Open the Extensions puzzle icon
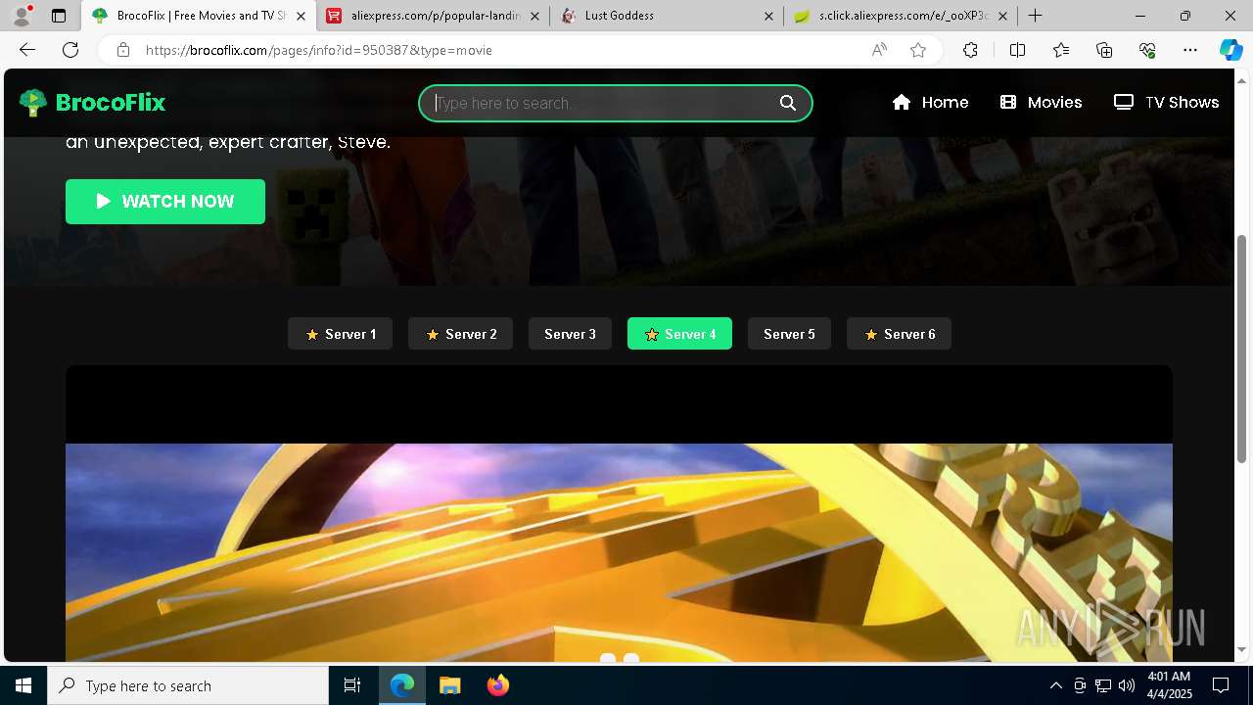The height and width of the screenshot is (705, 1253). 970,50
